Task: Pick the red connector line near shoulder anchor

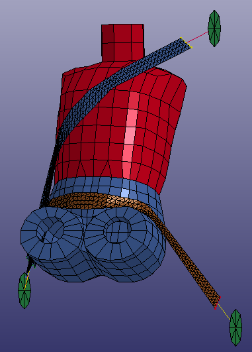Action: [x=198, y=37]
